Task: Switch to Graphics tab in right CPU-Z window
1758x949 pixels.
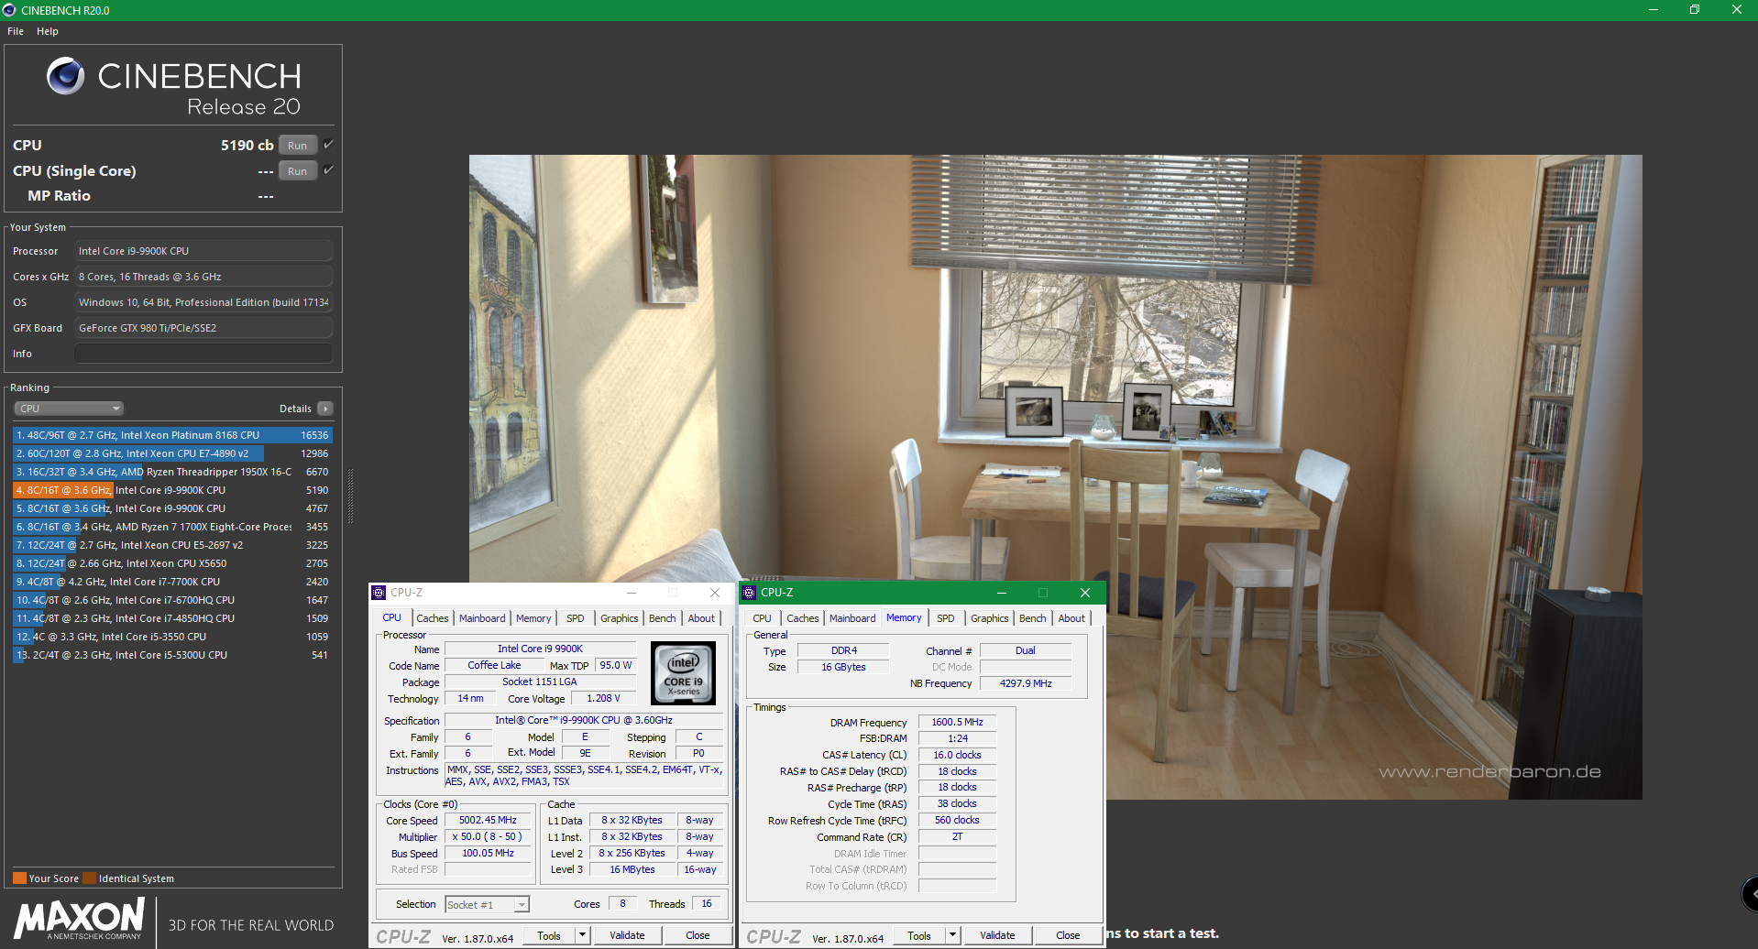Action: pos(990,618)
